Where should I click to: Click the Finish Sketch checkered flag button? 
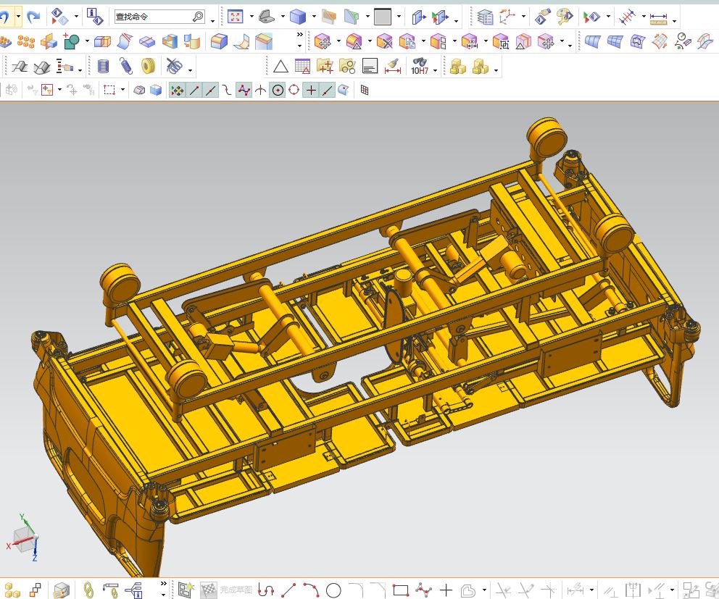[x=208, y=590]
